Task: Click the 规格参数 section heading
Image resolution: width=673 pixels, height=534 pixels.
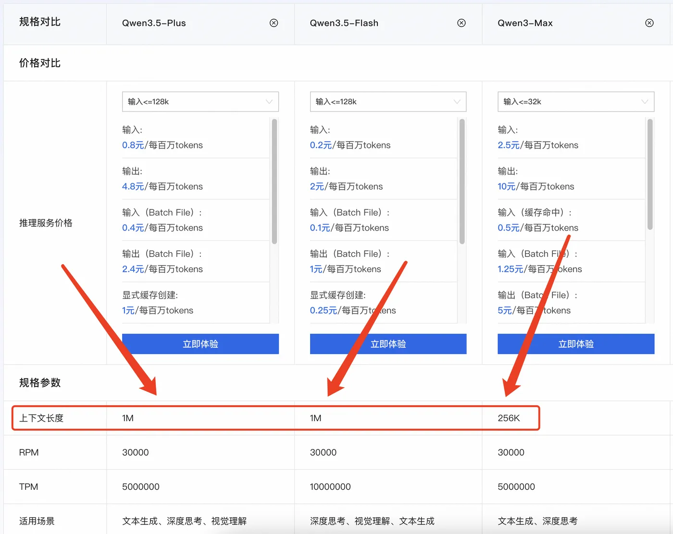Action: (40, 383)
